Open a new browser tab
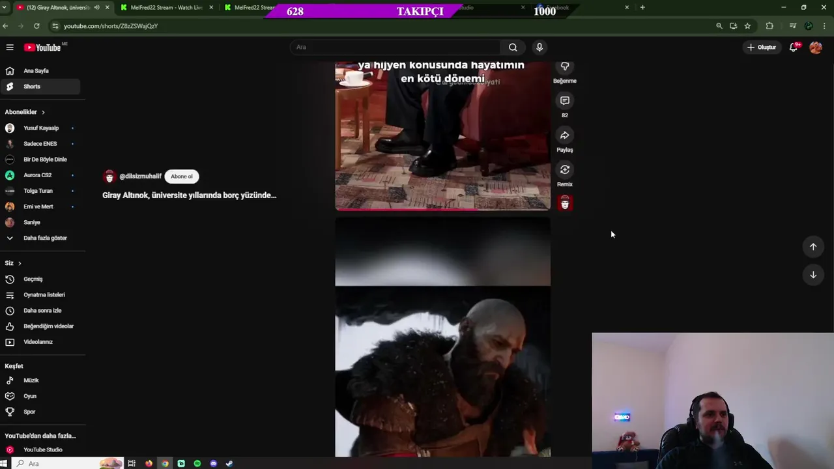 coord(642,8)
